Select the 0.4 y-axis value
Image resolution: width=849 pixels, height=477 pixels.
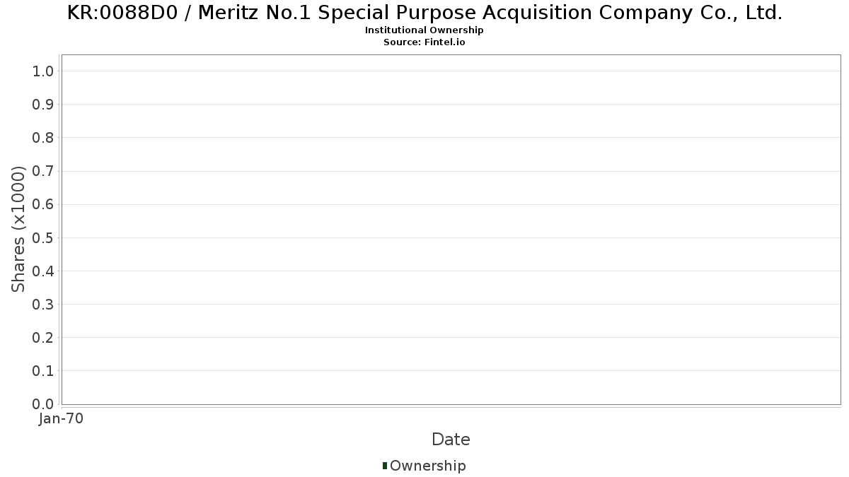coord(43,271)
